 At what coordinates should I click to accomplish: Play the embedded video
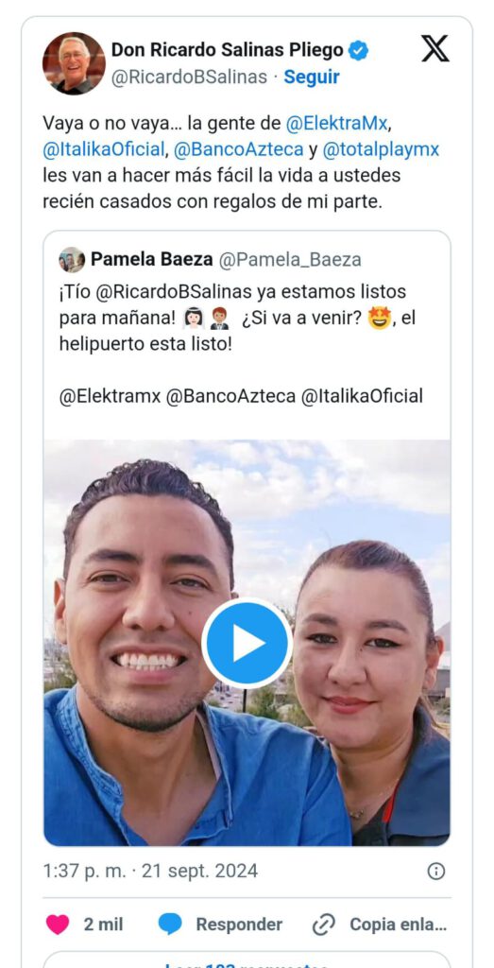[247, 643]
